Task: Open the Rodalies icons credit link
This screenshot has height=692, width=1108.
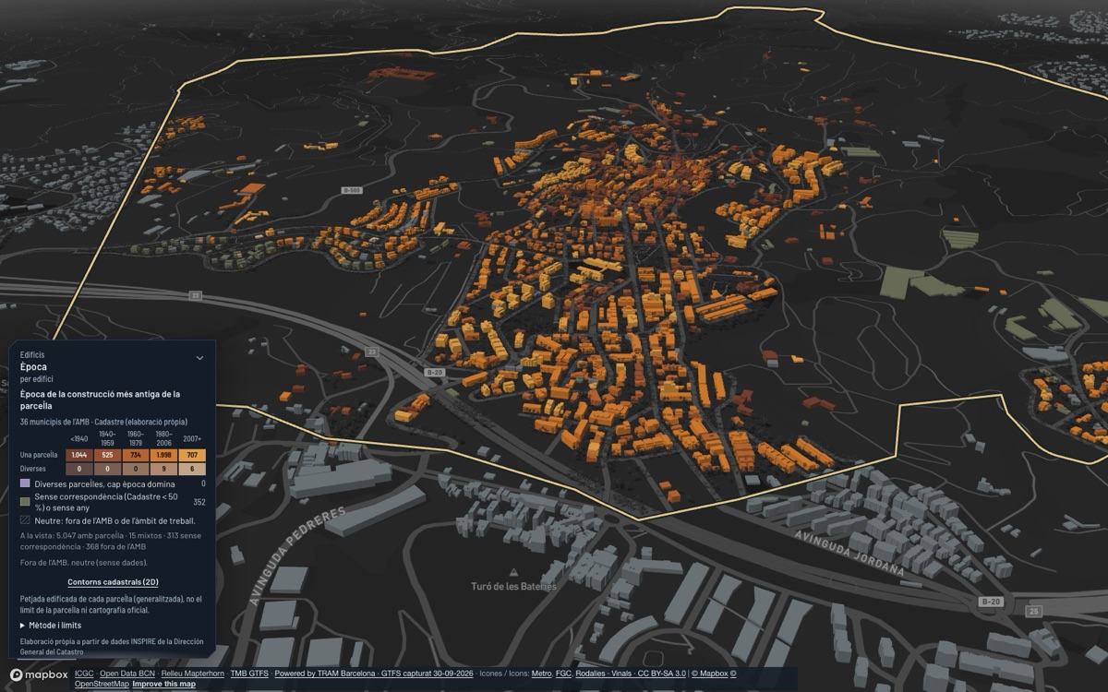Action: [590, 674]
